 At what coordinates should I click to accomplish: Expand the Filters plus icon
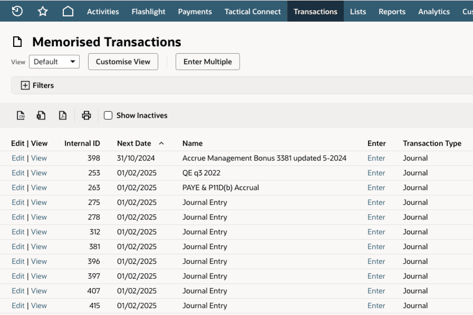pos(25,85)
